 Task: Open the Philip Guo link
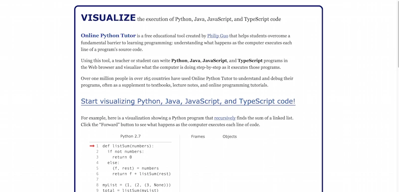click(217, 36)
